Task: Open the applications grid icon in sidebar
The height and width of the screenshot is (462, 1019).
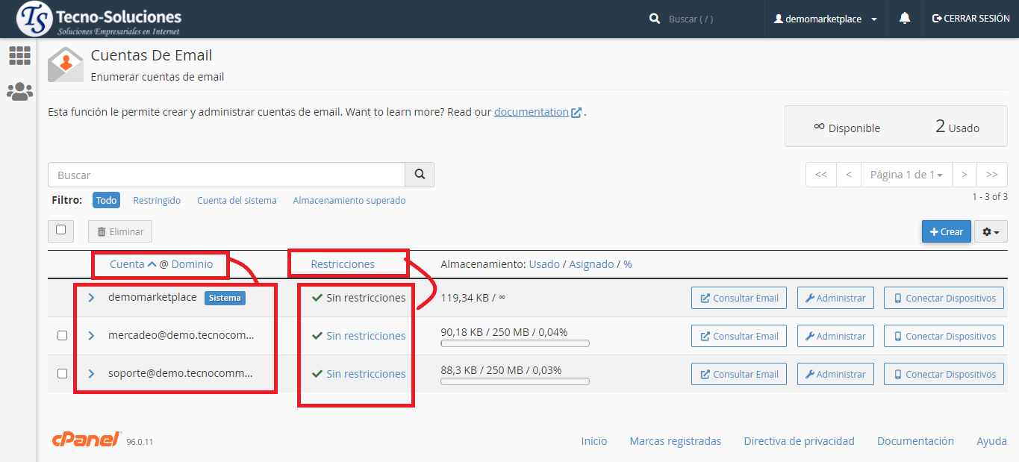Action: pyautogui.click(x=19, y=55)
